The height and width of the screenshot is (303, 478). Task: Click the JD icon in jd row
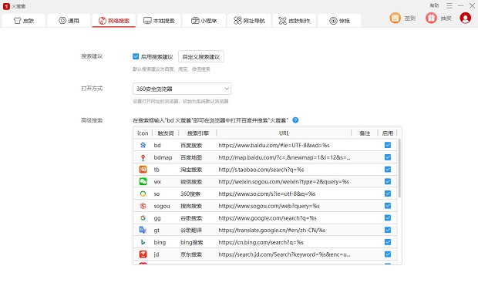pos(143,254)
